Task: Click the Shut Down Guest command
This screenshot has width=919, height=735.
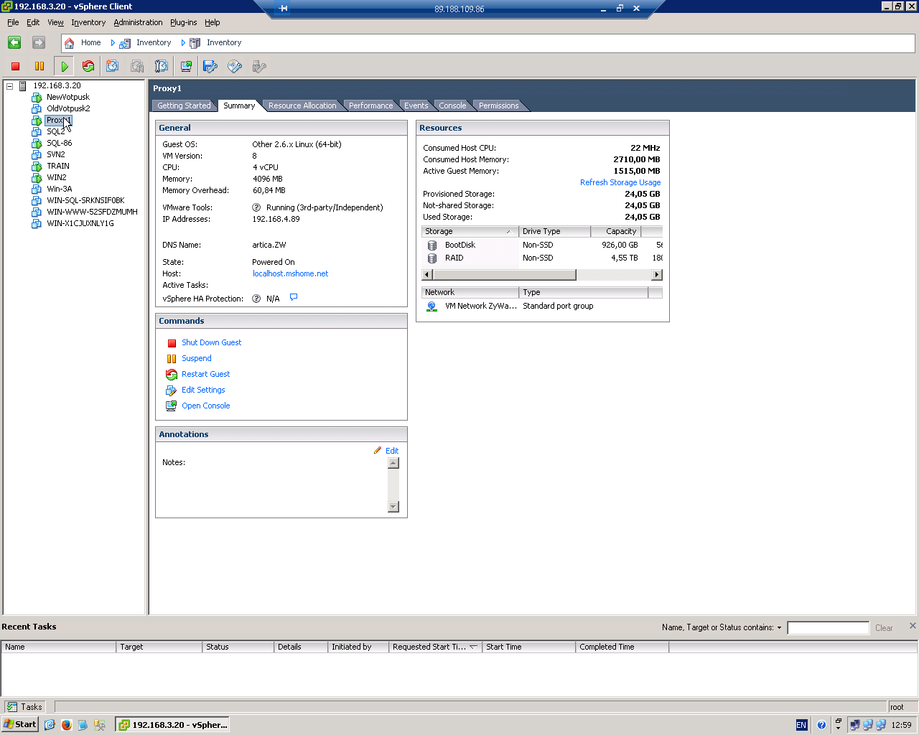Action: click(x=211, y=342)
